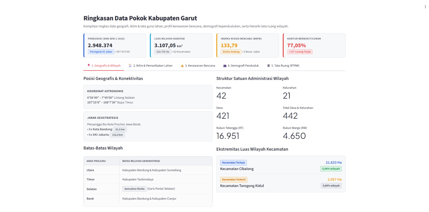Click the Kecamatan Cibalong name
Screen dimensions: 429x212
tap(237, 169)
